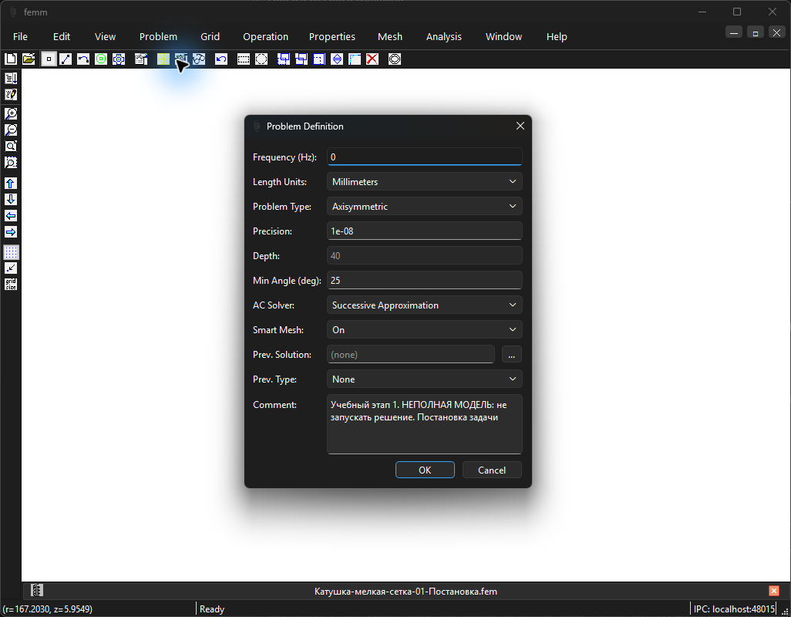This screenshot has height=617, width=791.
Task: Click the blue Undo arrow icon
Action: 221,59
